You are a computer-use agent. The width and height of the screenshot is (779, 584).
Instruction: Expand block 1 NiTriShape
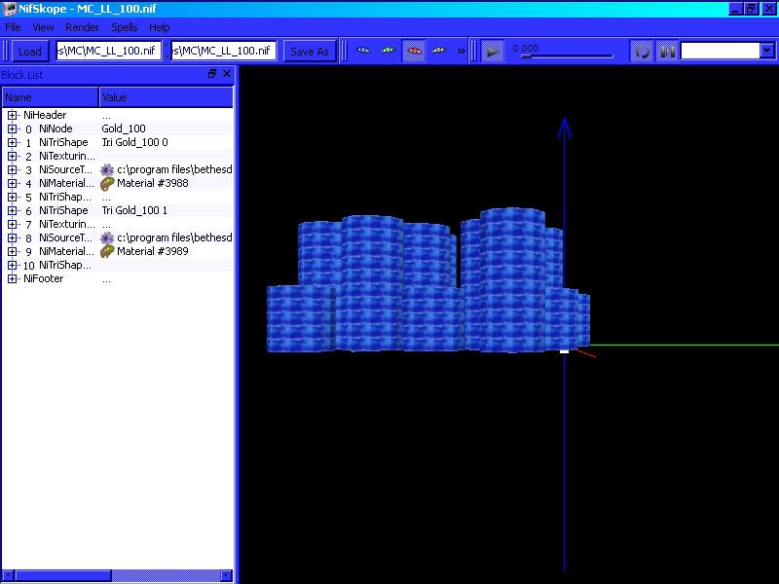point(12,142)
